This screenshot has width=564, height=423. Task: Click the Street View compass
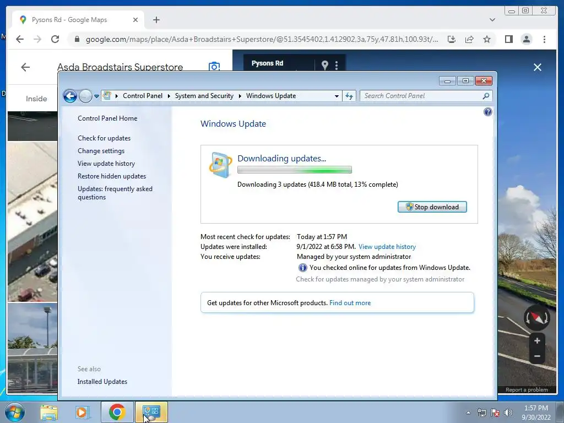[x=536, y=318]
